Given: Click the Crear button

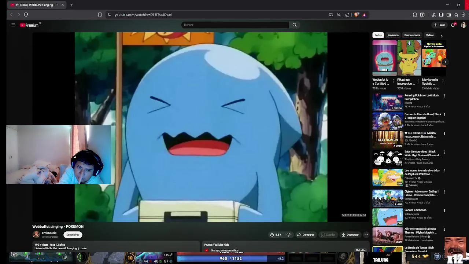Looking at the screenshot, I should click(x=439, y=25).
